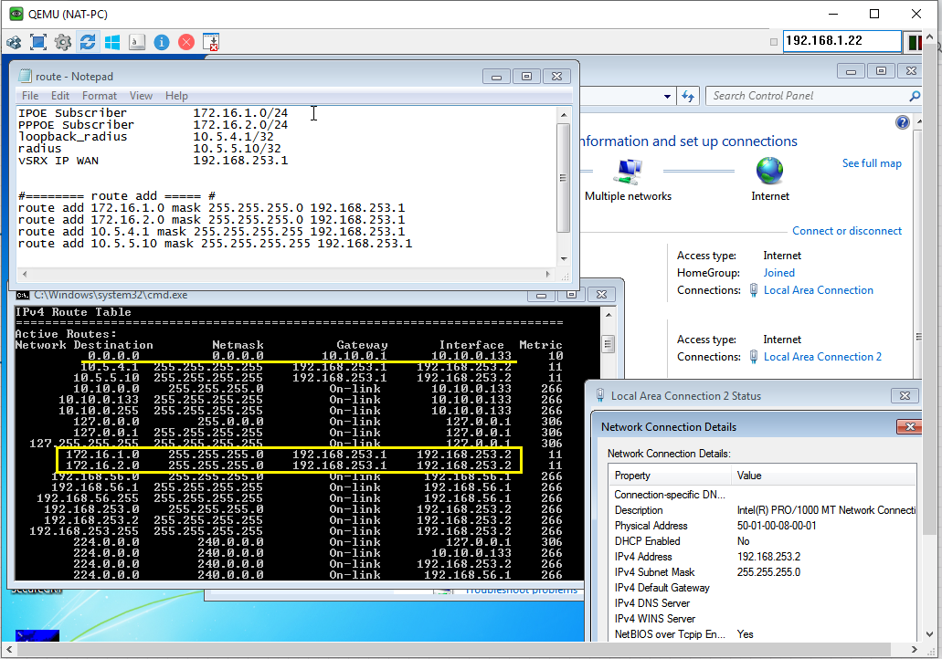Open the Format menu in Notepad
Image resolution: width=942 pixels, height=659 pixels.
coord(99,95)
